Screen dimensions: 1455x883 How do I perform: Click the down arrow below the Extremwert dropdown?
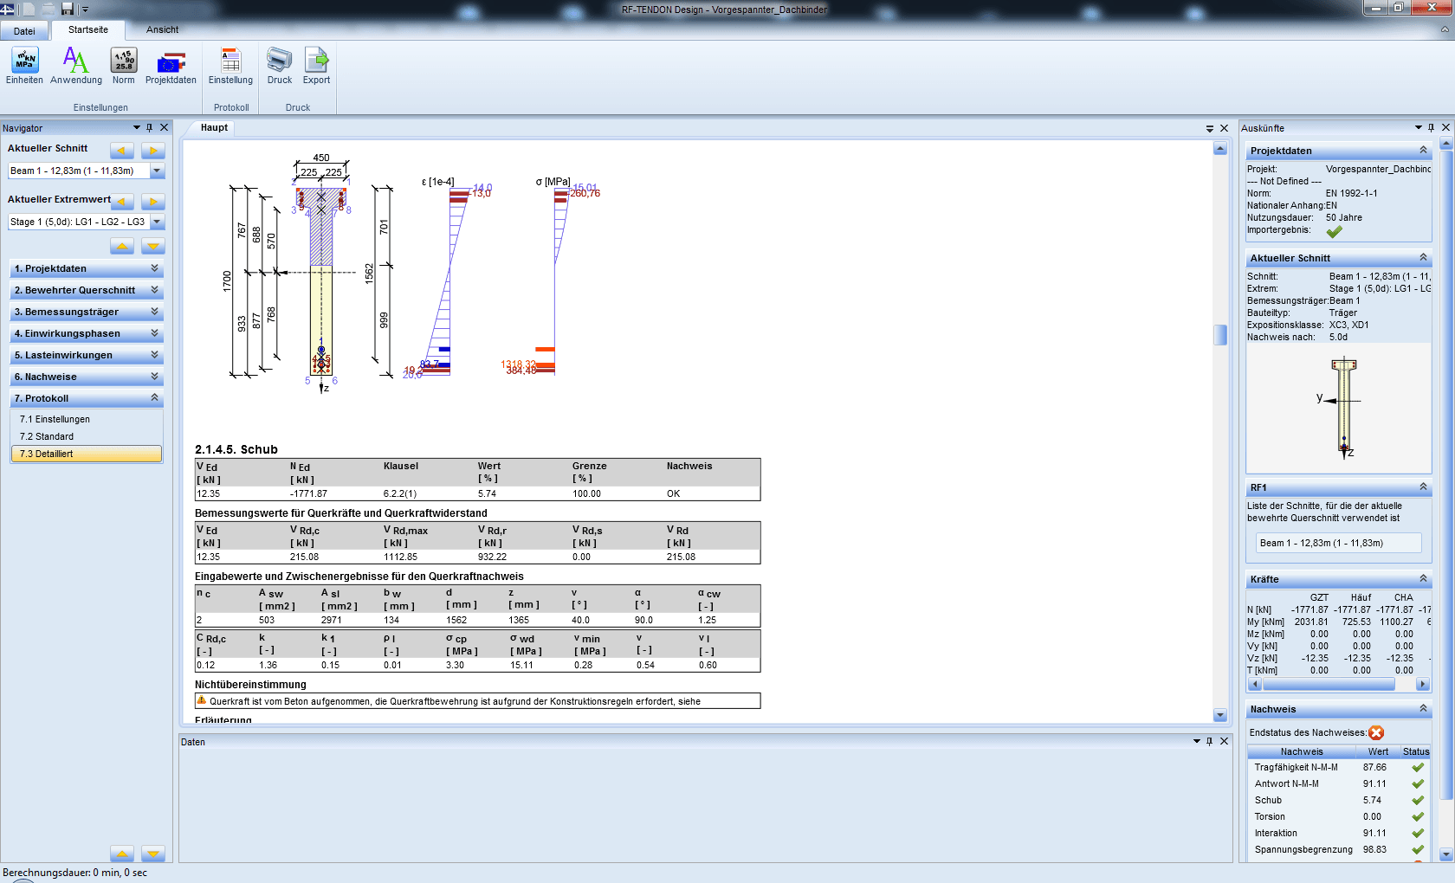pos(153,247)
